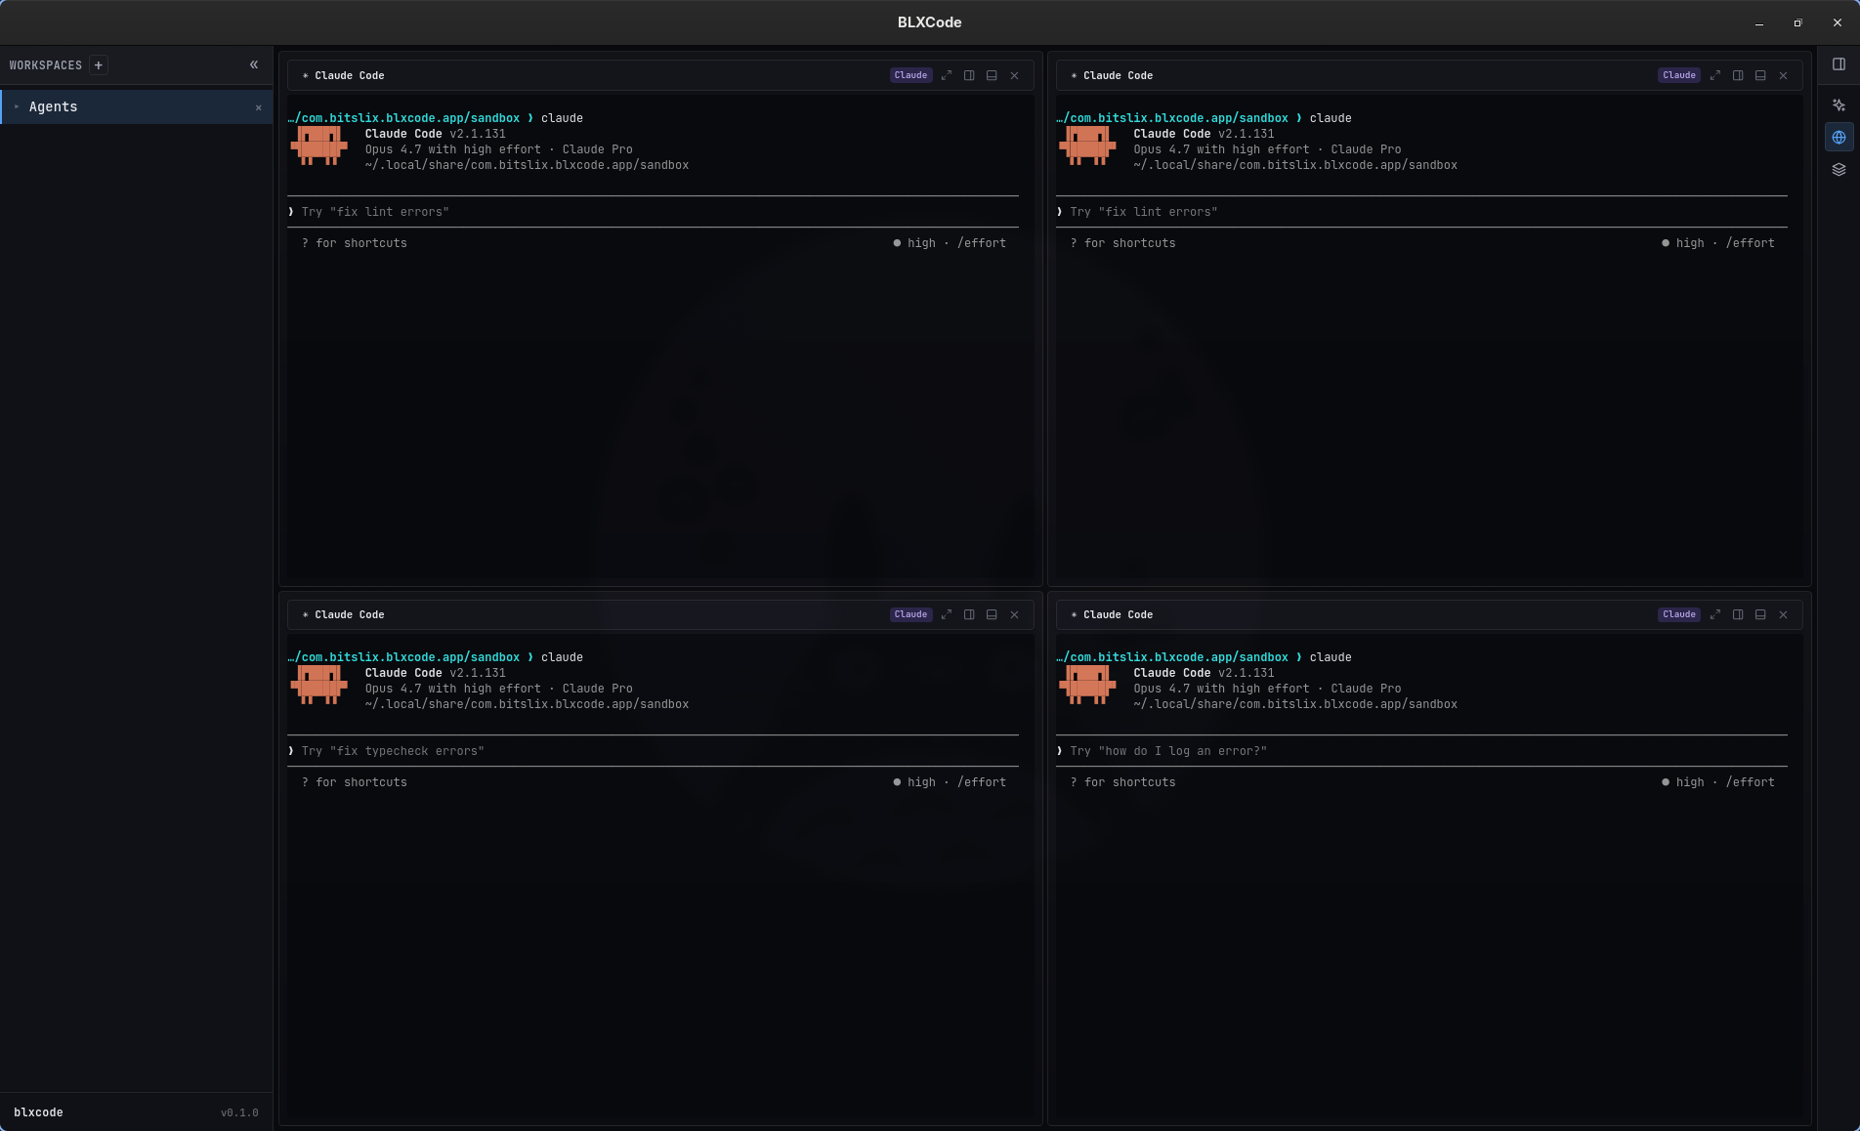The image size is (1860, 1131).
Task: Click the v0.1.0 version label
Action: [x=239, y=1112]
